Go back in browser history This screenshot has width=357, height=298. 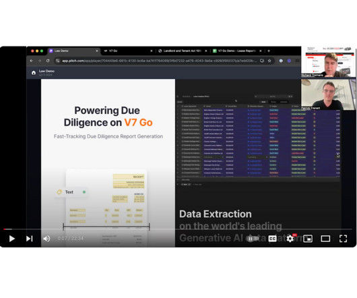click(x=32, y=61)
